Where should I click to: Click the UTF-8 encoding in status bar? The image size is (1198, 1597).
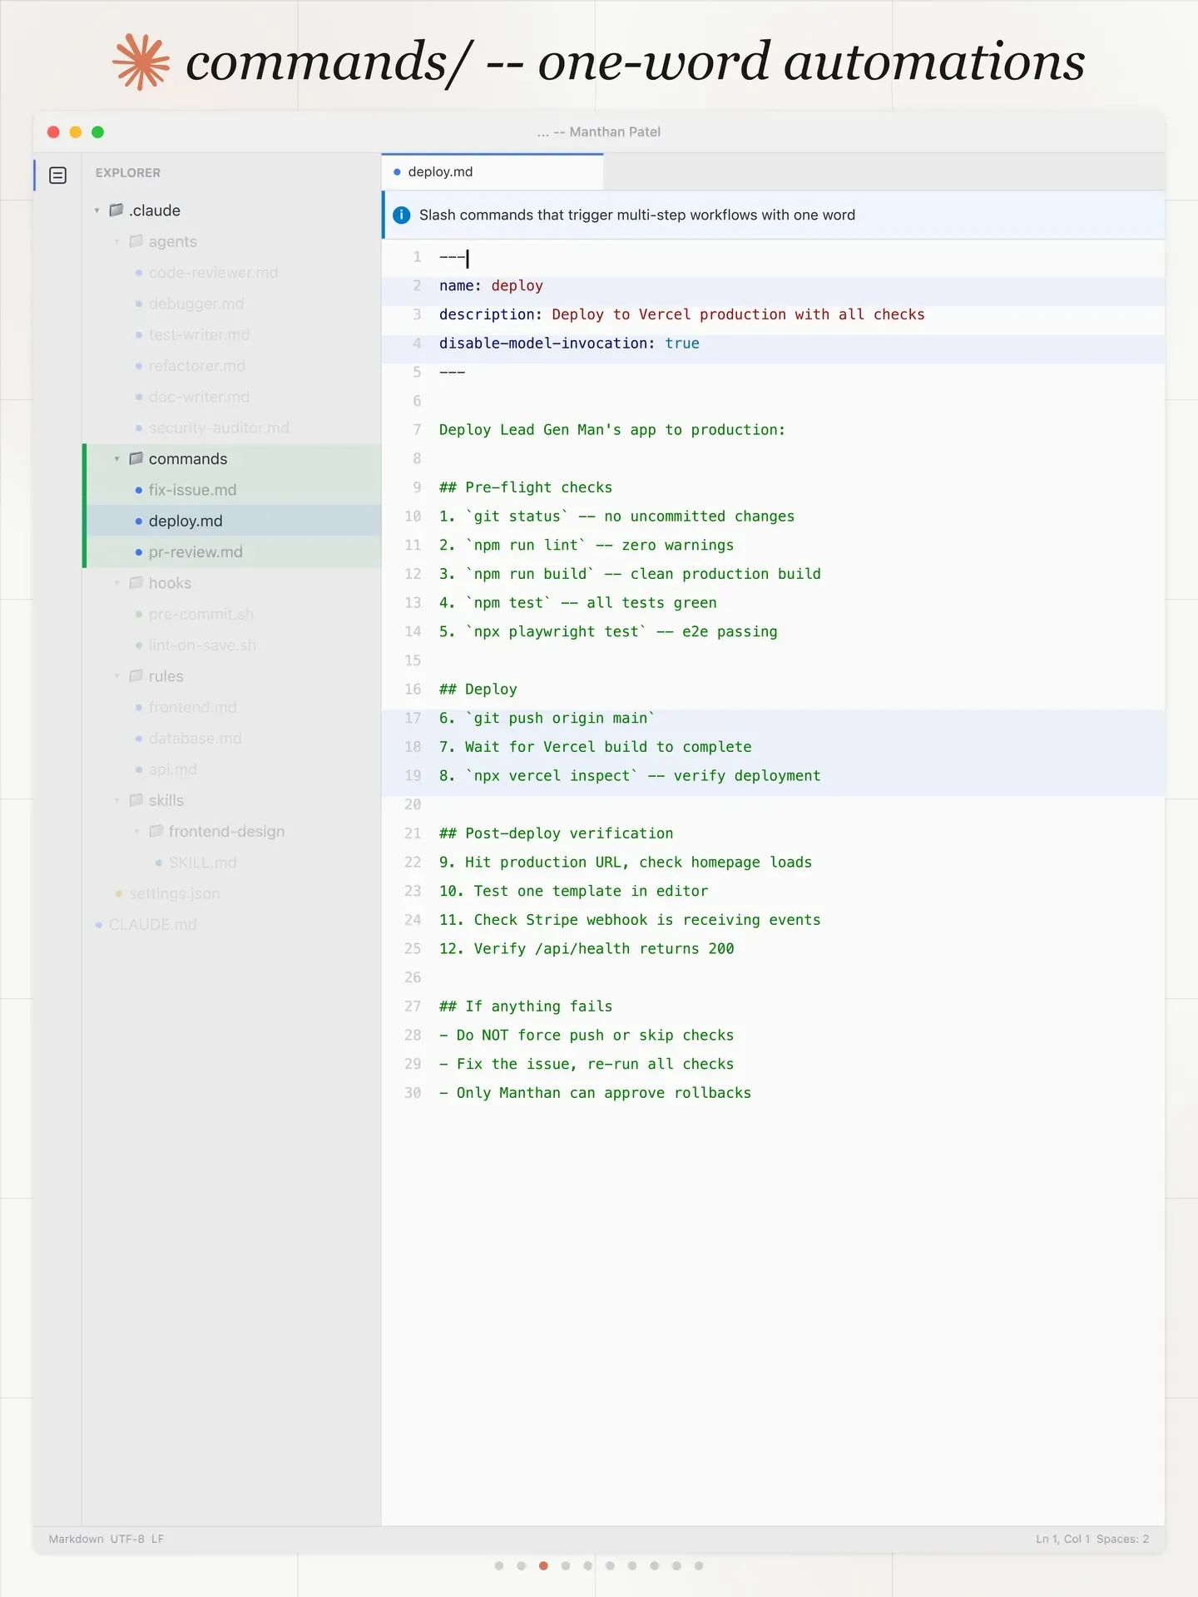click(127, 1539)
